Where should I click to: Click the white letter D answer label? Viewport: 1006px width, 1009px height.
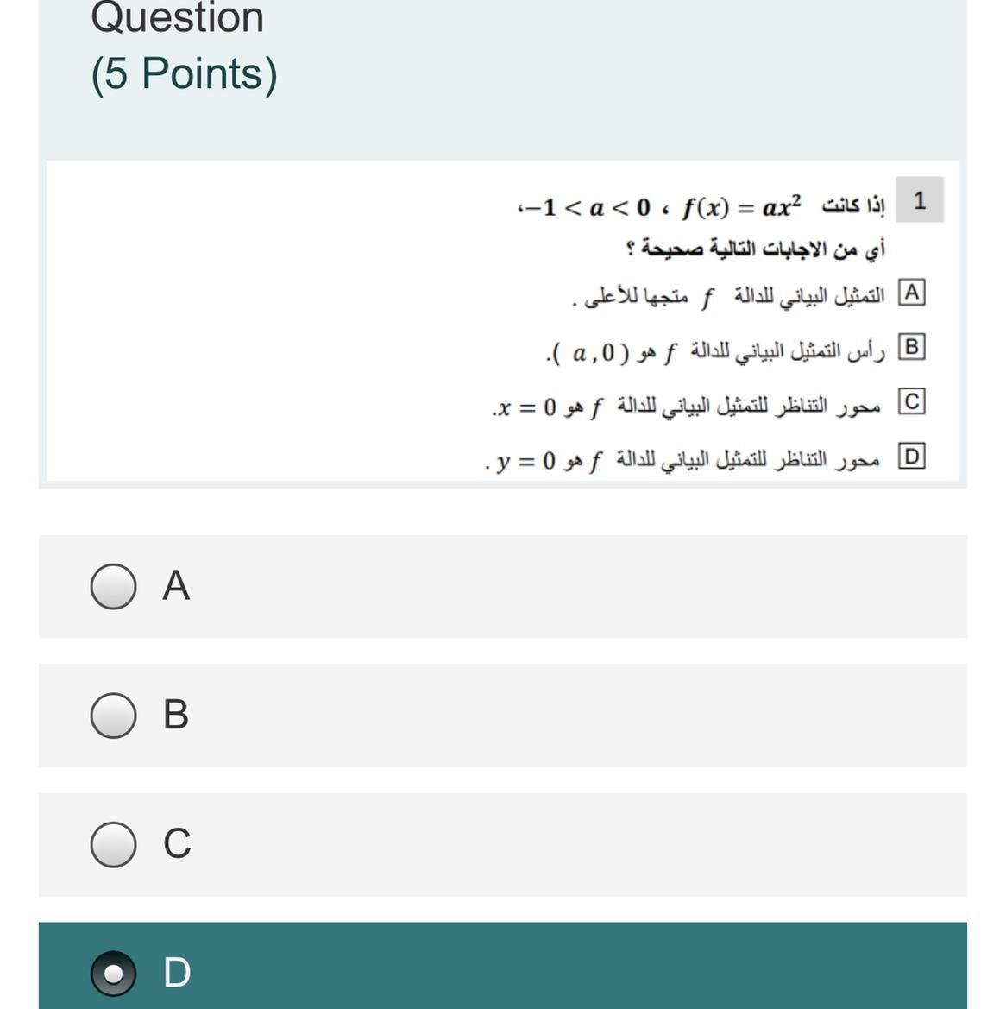[x=177, y=972]
